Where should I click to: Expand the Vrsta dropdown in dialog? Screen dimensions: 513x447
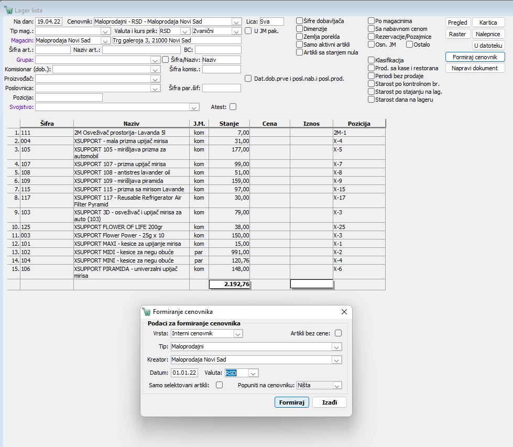[x=238, y=334]
